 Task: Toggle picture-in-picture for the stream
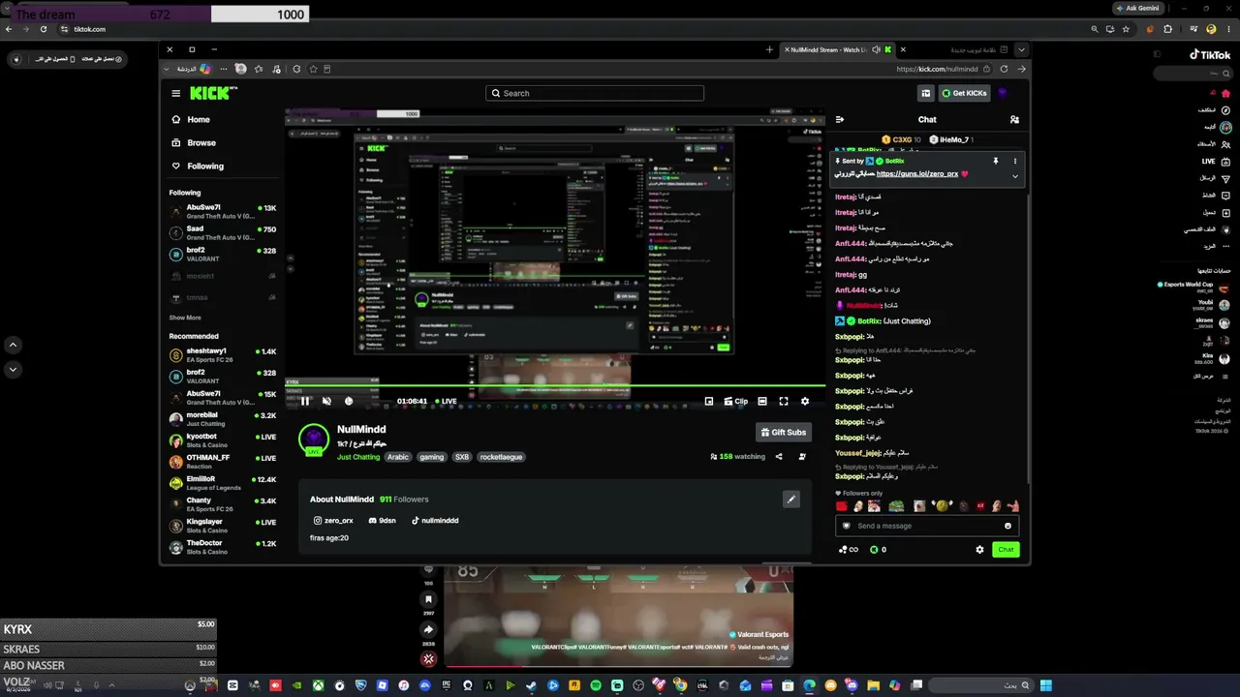pos(709,401)
